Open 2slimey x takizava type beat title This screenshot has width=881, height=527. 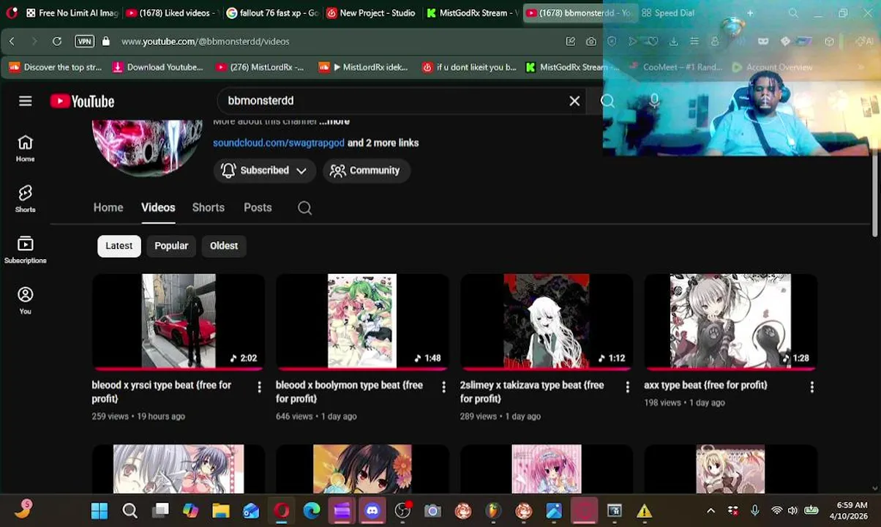click(x=532, y=392)
